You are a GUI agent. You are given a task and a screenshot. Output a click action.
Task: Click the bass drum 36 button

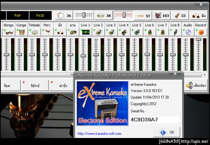click(x=64, y=15)
